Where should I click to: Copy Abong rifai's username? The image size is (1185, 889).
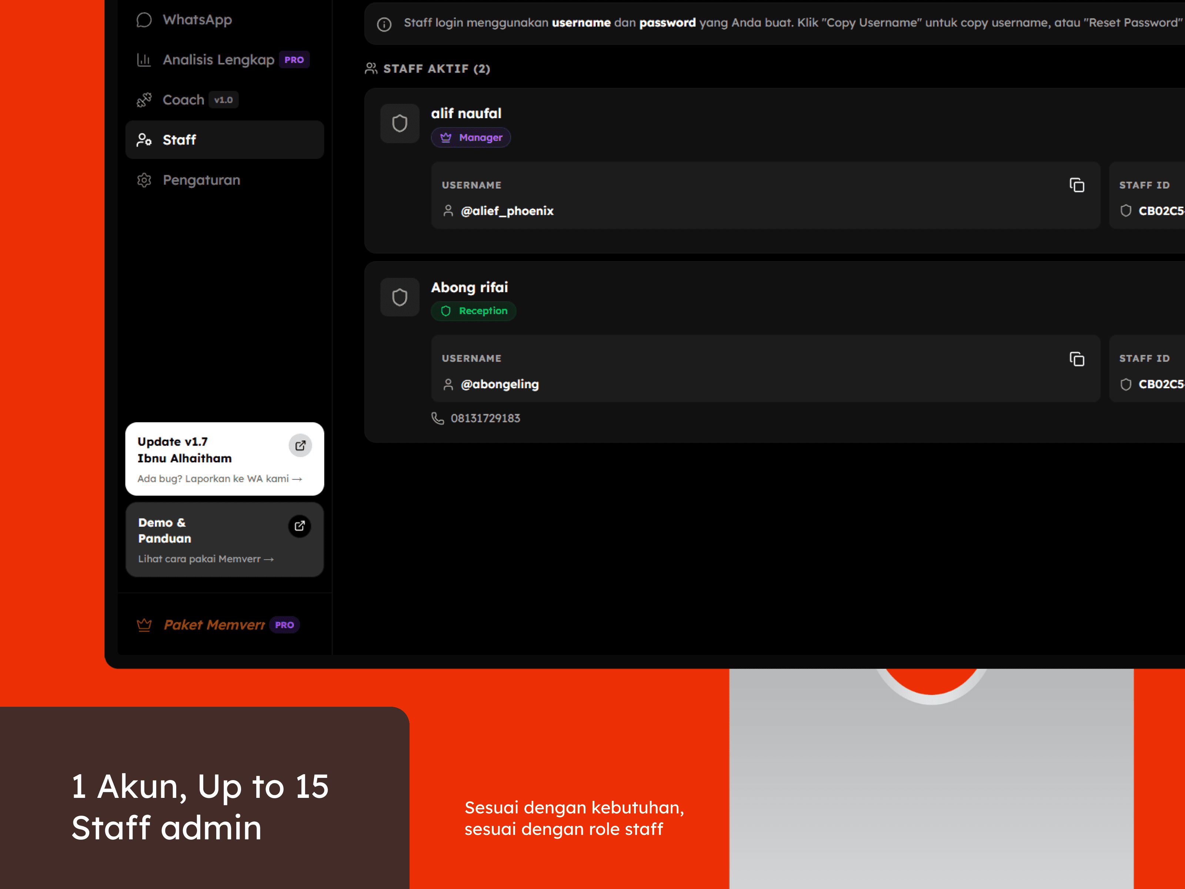[1076, 359]
